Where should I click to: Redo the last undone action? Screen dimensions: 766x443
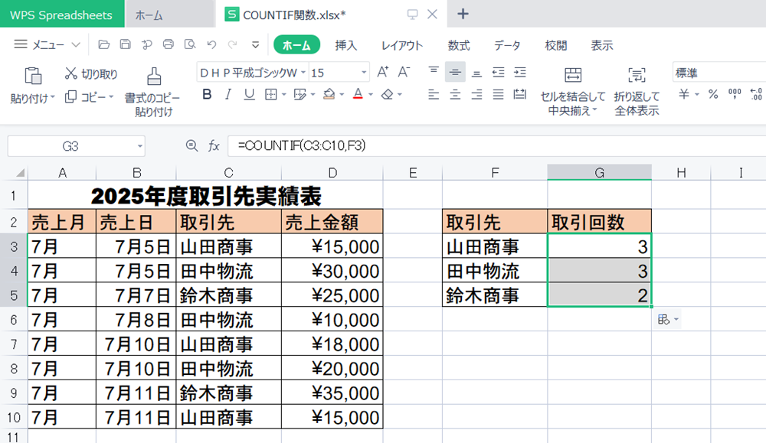click(x=233, y=45)
